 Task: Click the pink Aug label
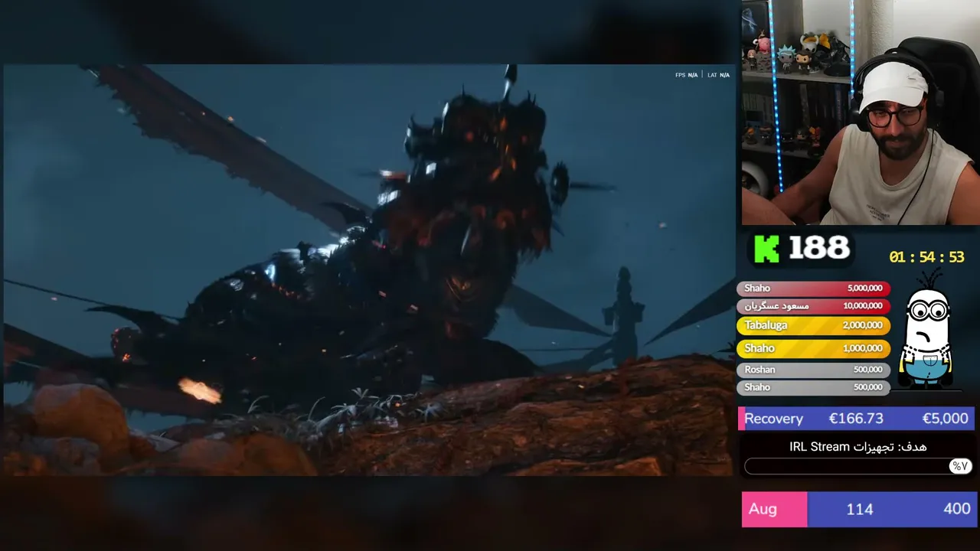pos(774,509)
